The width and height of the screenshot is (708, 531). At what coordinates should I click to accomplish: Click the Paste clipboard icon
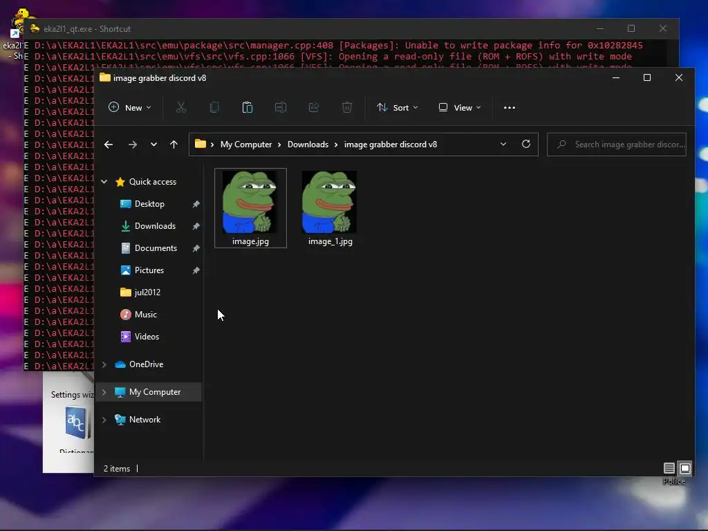pos(248,107)
